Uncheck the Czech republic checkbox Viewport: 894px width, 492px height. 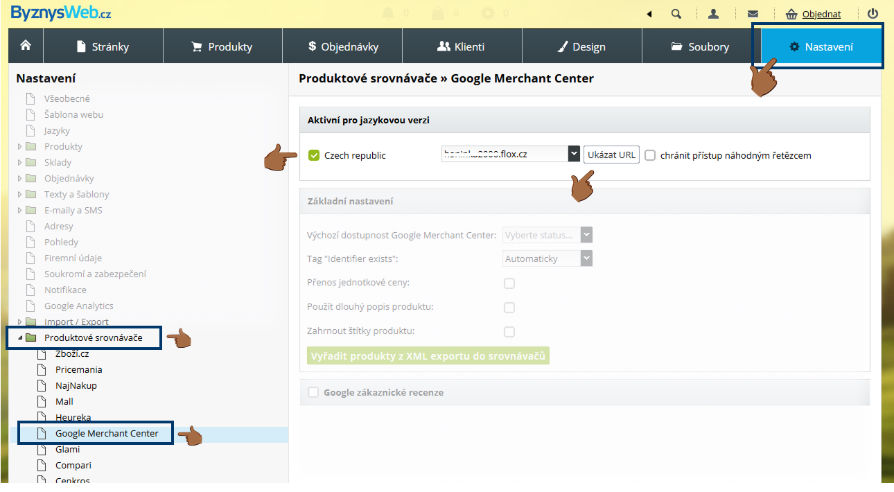(x=314, y=155)
